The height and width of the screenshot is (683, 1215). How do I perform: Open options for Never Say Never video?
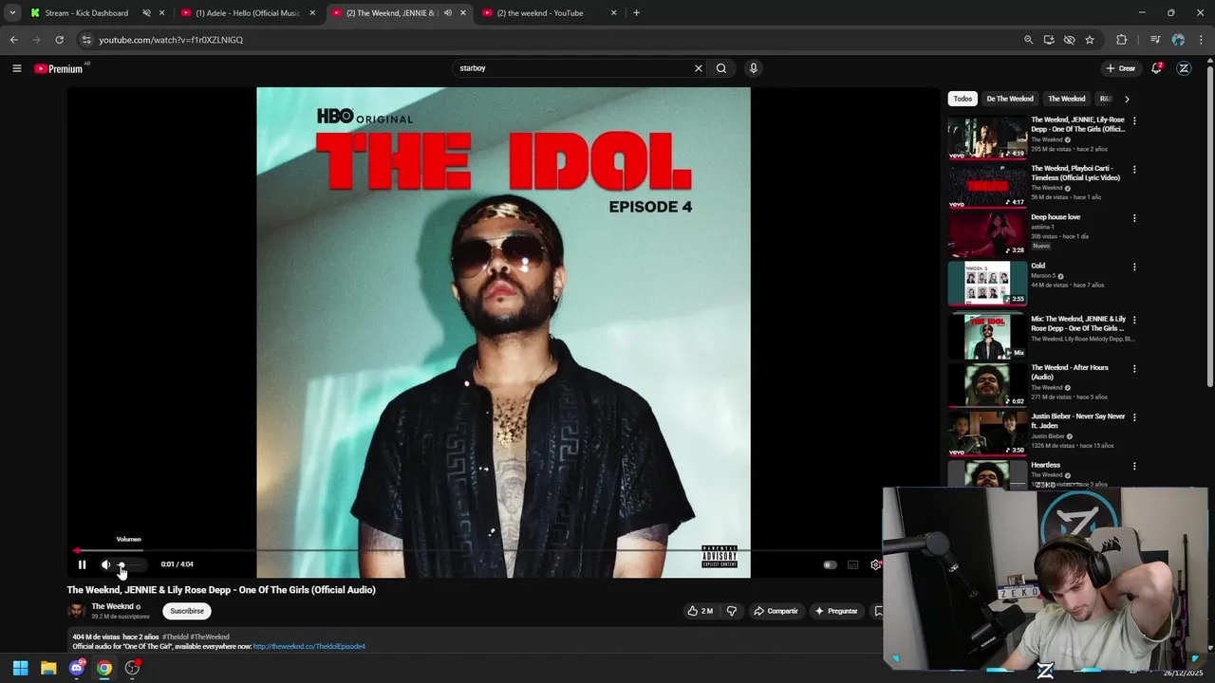1134,417
